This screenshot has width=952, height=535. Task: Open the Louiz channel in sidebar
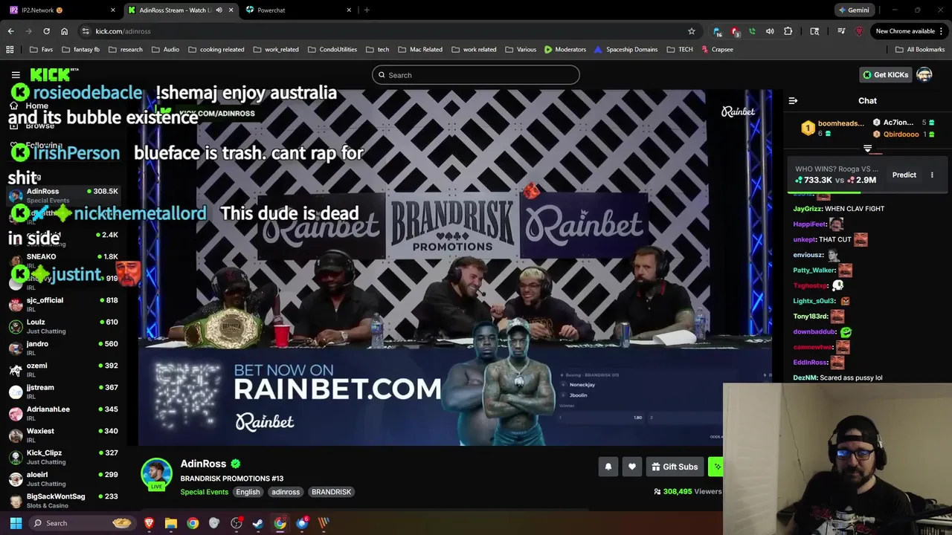63,326
